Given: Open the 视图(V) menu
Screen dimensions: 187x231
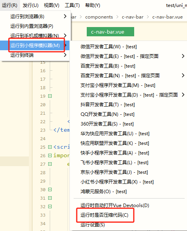Looking at the screenshot, I should (x=51, y=5).
